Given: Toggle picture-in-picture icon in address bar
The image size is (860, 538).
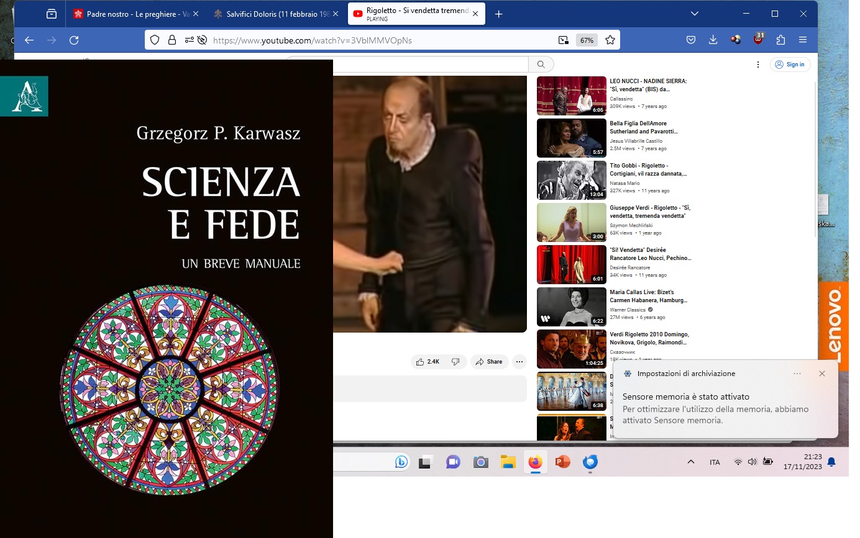Looking at the screenshot, I should tap(563, 40).
